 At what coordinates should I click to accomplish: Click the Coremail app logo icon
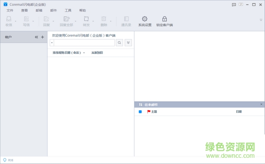pyautogui.click(x=5, y=4)
